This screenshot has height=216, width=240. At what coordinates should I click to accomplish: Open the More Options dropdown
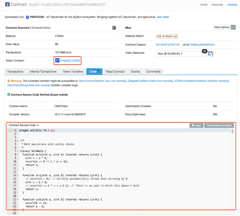pos(224,27)
